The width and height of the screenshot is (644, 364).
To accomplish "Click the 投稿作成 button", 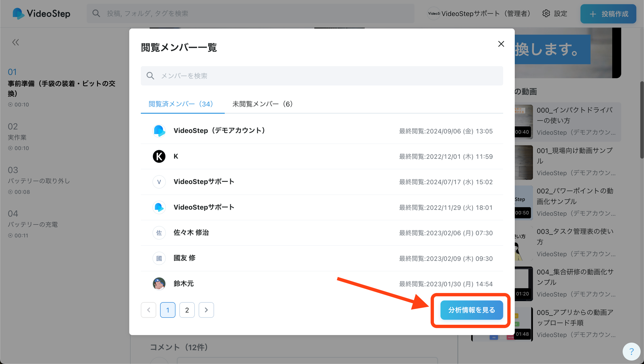I will pos(608,14).
